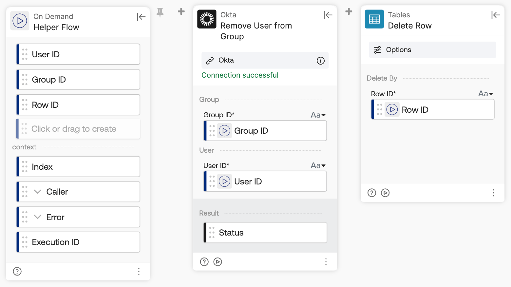
Task: Click the 'Delete By' section label
Action: point(382,78)
